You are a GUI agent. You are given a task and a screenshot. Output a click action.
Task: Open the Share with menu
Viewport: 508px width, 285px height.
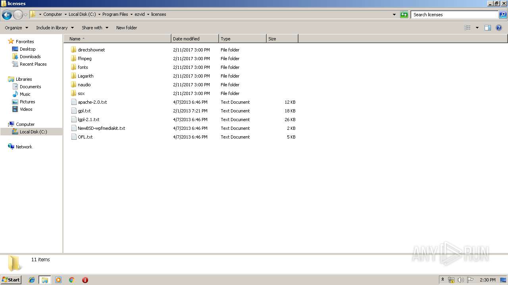(x=95, y=28)
